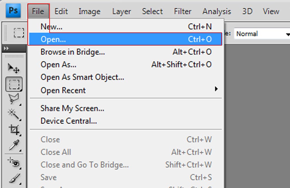Choose Open... from the File menu

click(53, 39)
